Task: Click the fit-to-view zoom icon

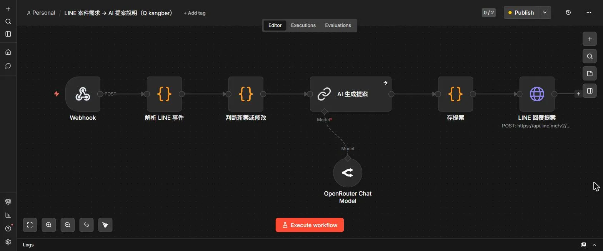Action: pos(30,225)
